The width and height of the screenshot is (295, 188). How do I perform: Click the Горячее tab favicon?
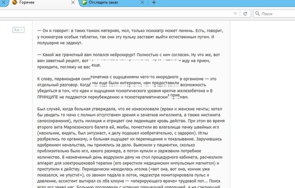(x=15, y=2)
